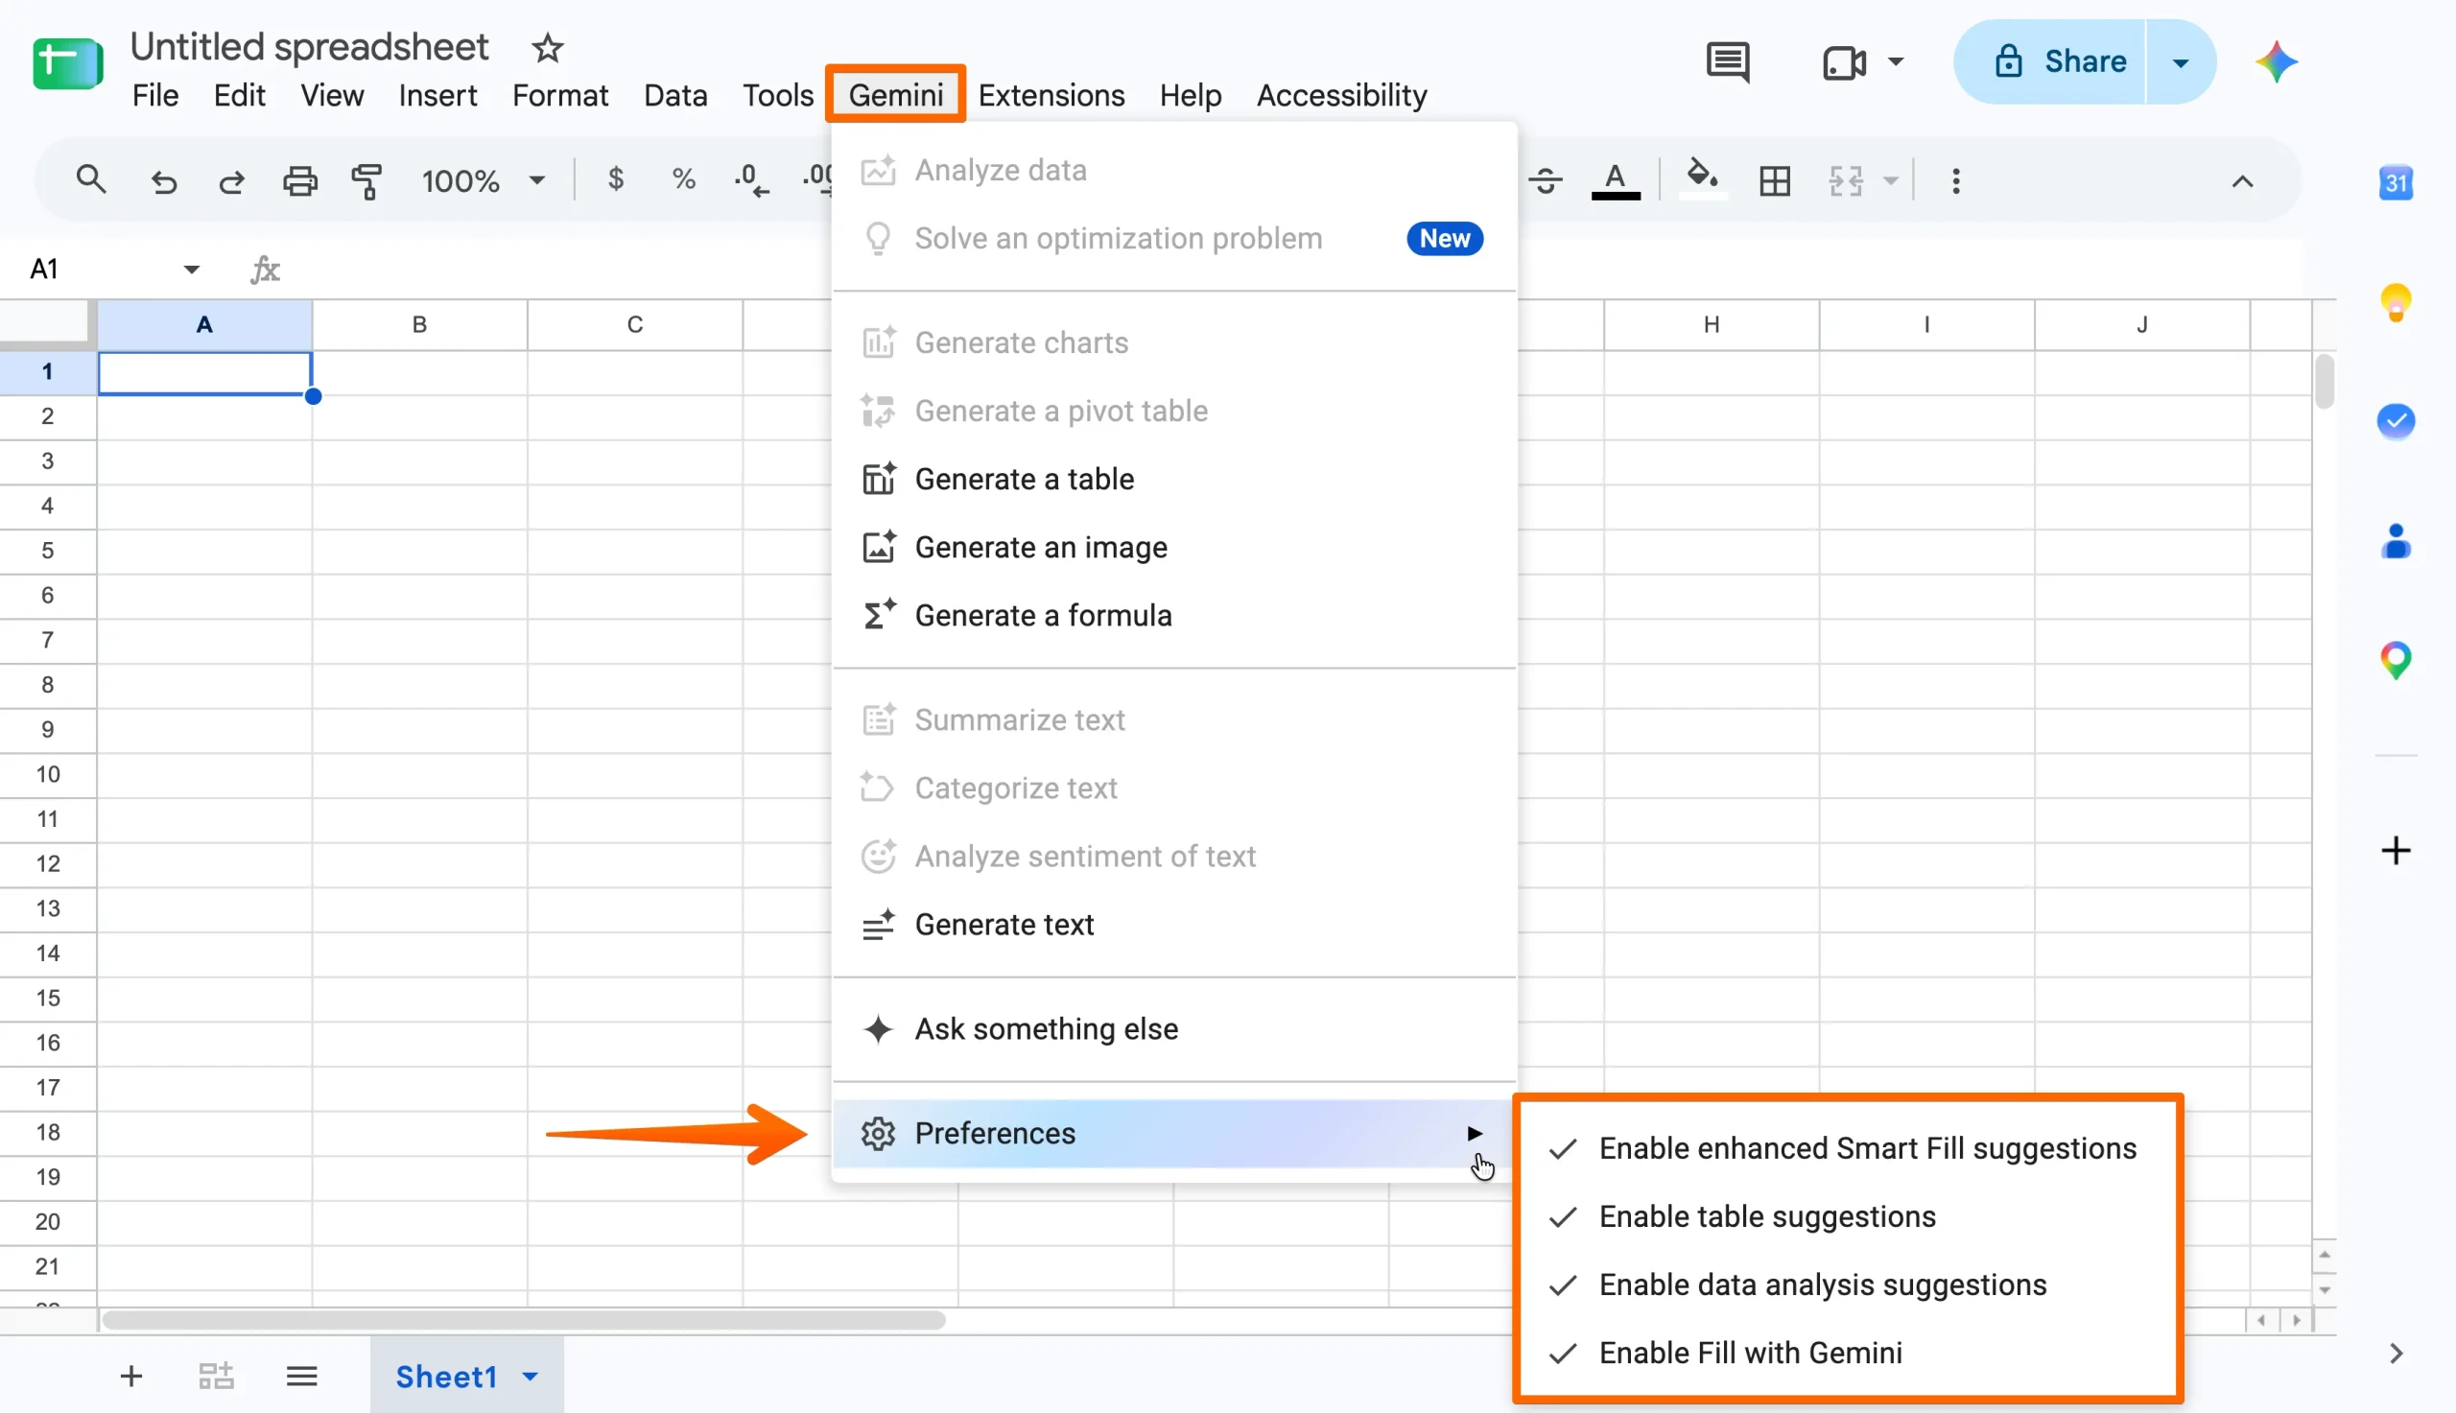Viewport: 2456px width, 1413px height.
Task: Expand the Preferences submenu
Action: tap(1174, 1133)
